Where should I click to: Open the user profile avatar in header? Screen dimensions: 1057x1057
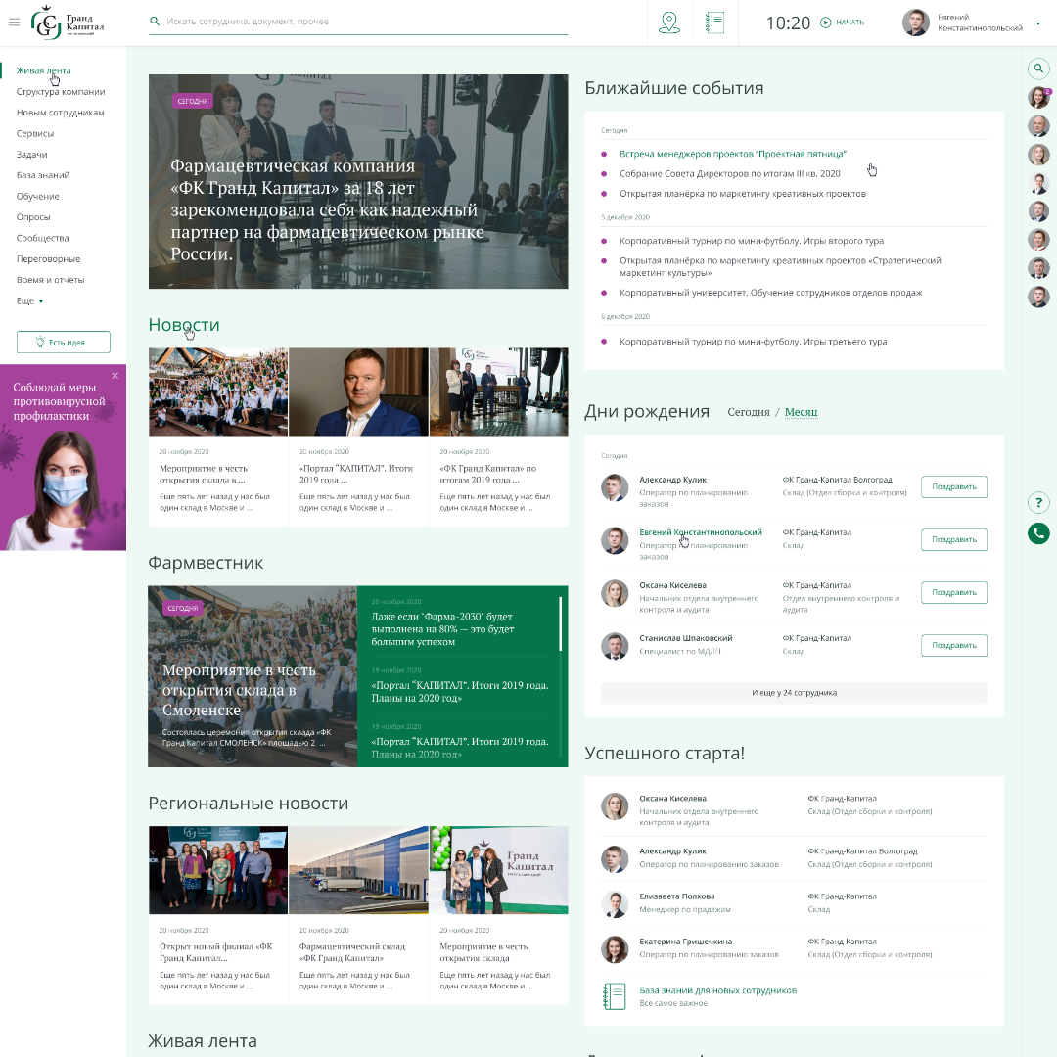click(x=915, y=23)
